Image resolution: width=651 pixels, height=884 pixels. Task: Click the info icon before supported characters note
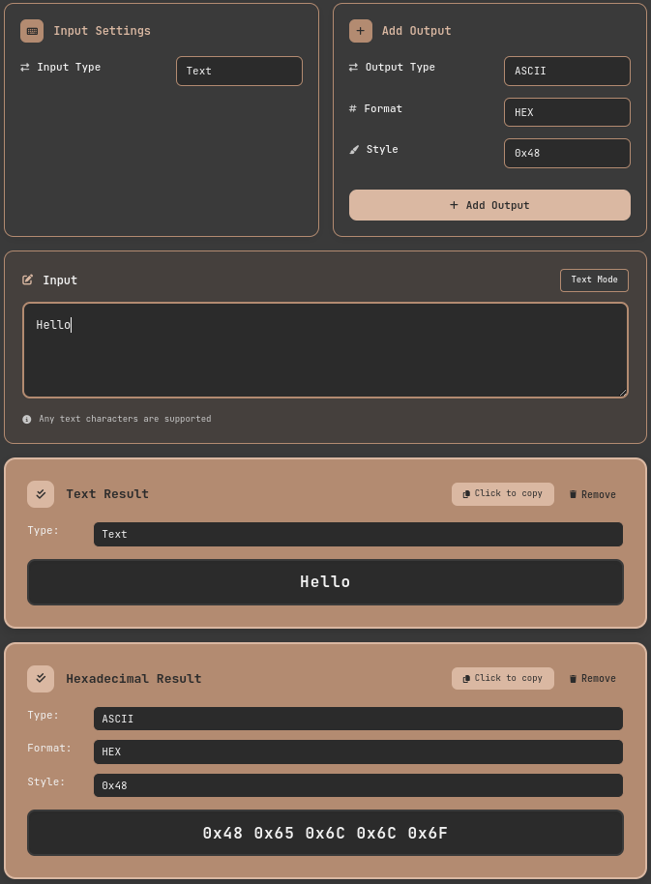tap(26, 419)
